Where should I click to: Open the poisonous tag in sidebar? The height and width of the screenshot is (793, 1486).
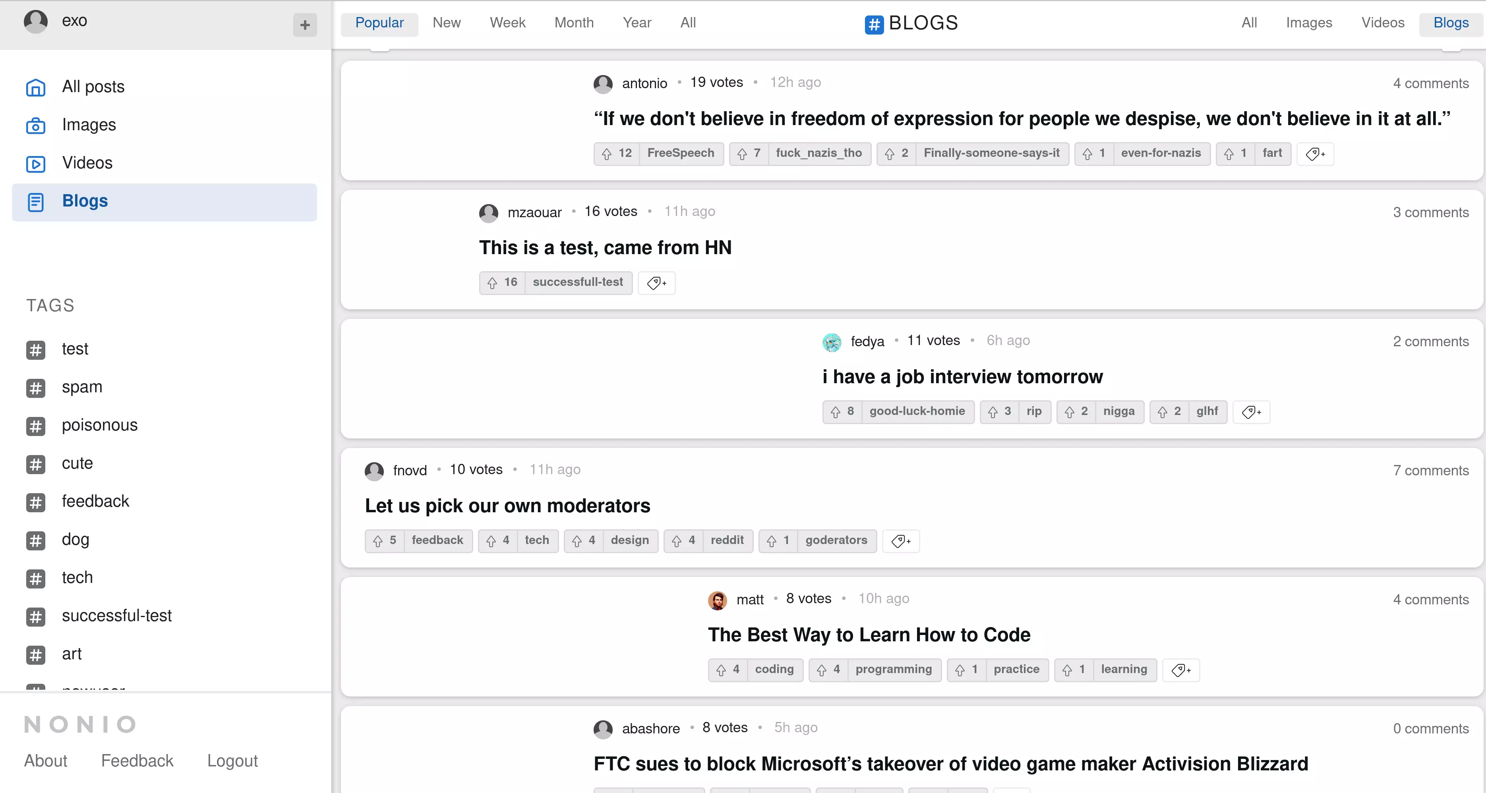[x=99, y=425]
